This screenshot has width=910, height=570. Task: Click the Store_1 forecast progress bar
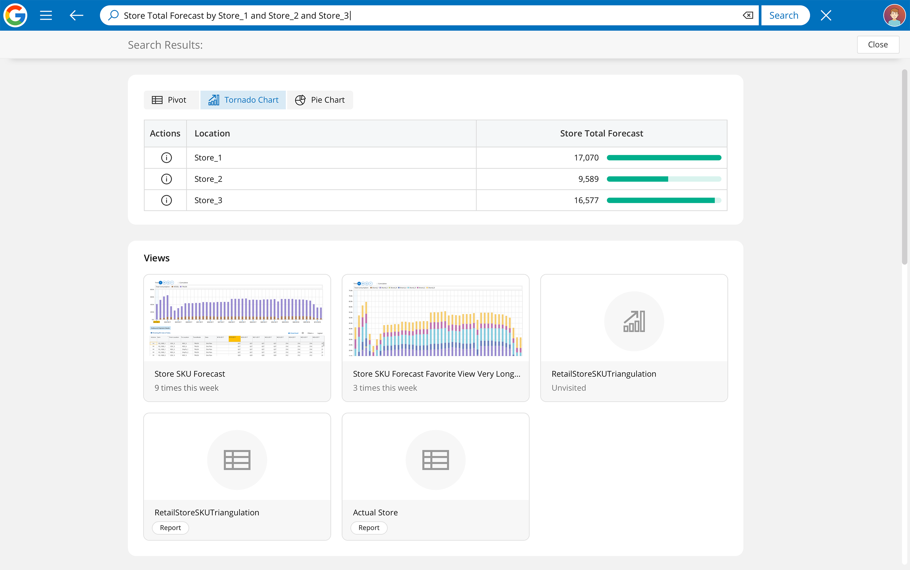[x=664, y=158]
